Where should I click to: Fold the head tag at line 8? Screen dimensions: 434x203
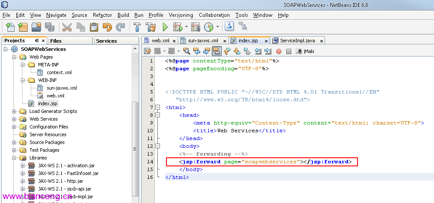[157, 115]
